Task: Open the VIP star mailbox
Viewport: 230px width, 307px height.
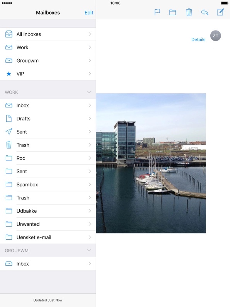Action: [x=48, y=74]
